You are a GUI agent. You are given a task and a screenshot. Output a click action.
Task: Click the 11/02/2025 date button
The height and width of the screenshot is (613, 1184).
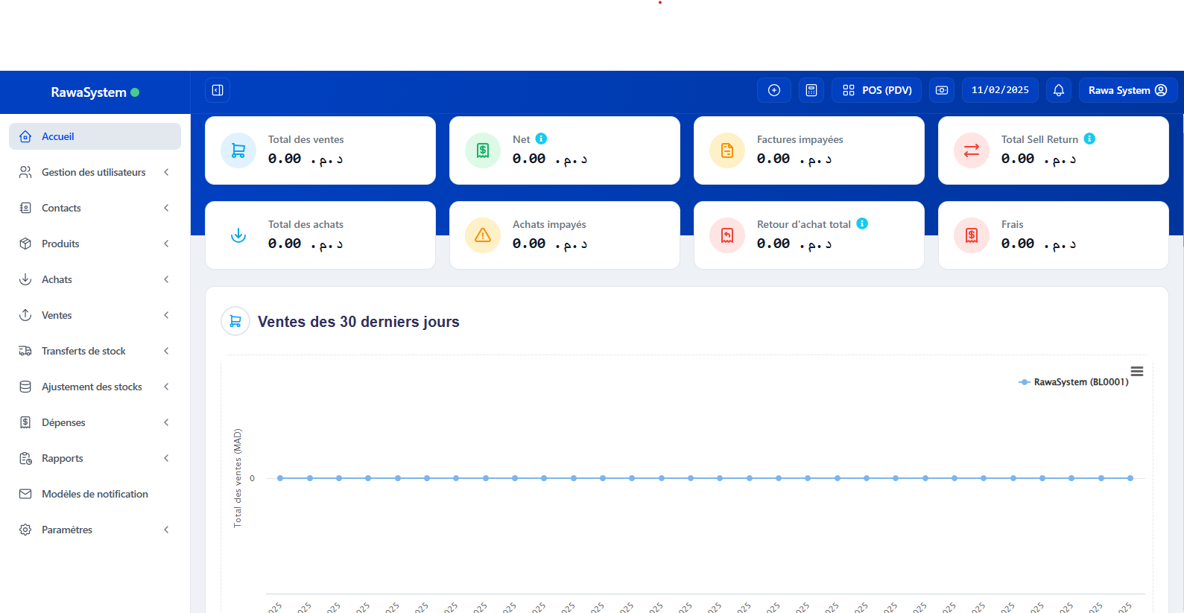point(1000,90)
